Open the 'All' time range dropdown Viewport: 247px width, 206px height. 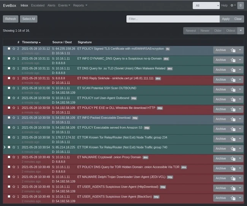click(x=206, y=6)
